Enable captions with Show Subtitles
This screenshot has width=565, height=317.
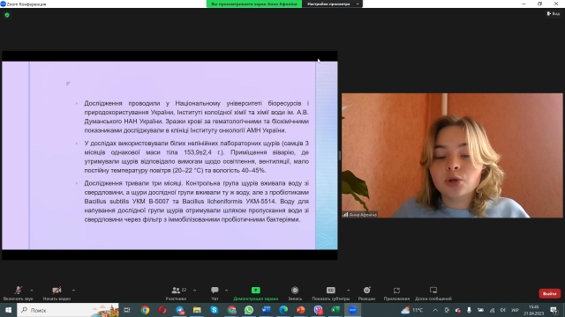click(x=330, y=293)
